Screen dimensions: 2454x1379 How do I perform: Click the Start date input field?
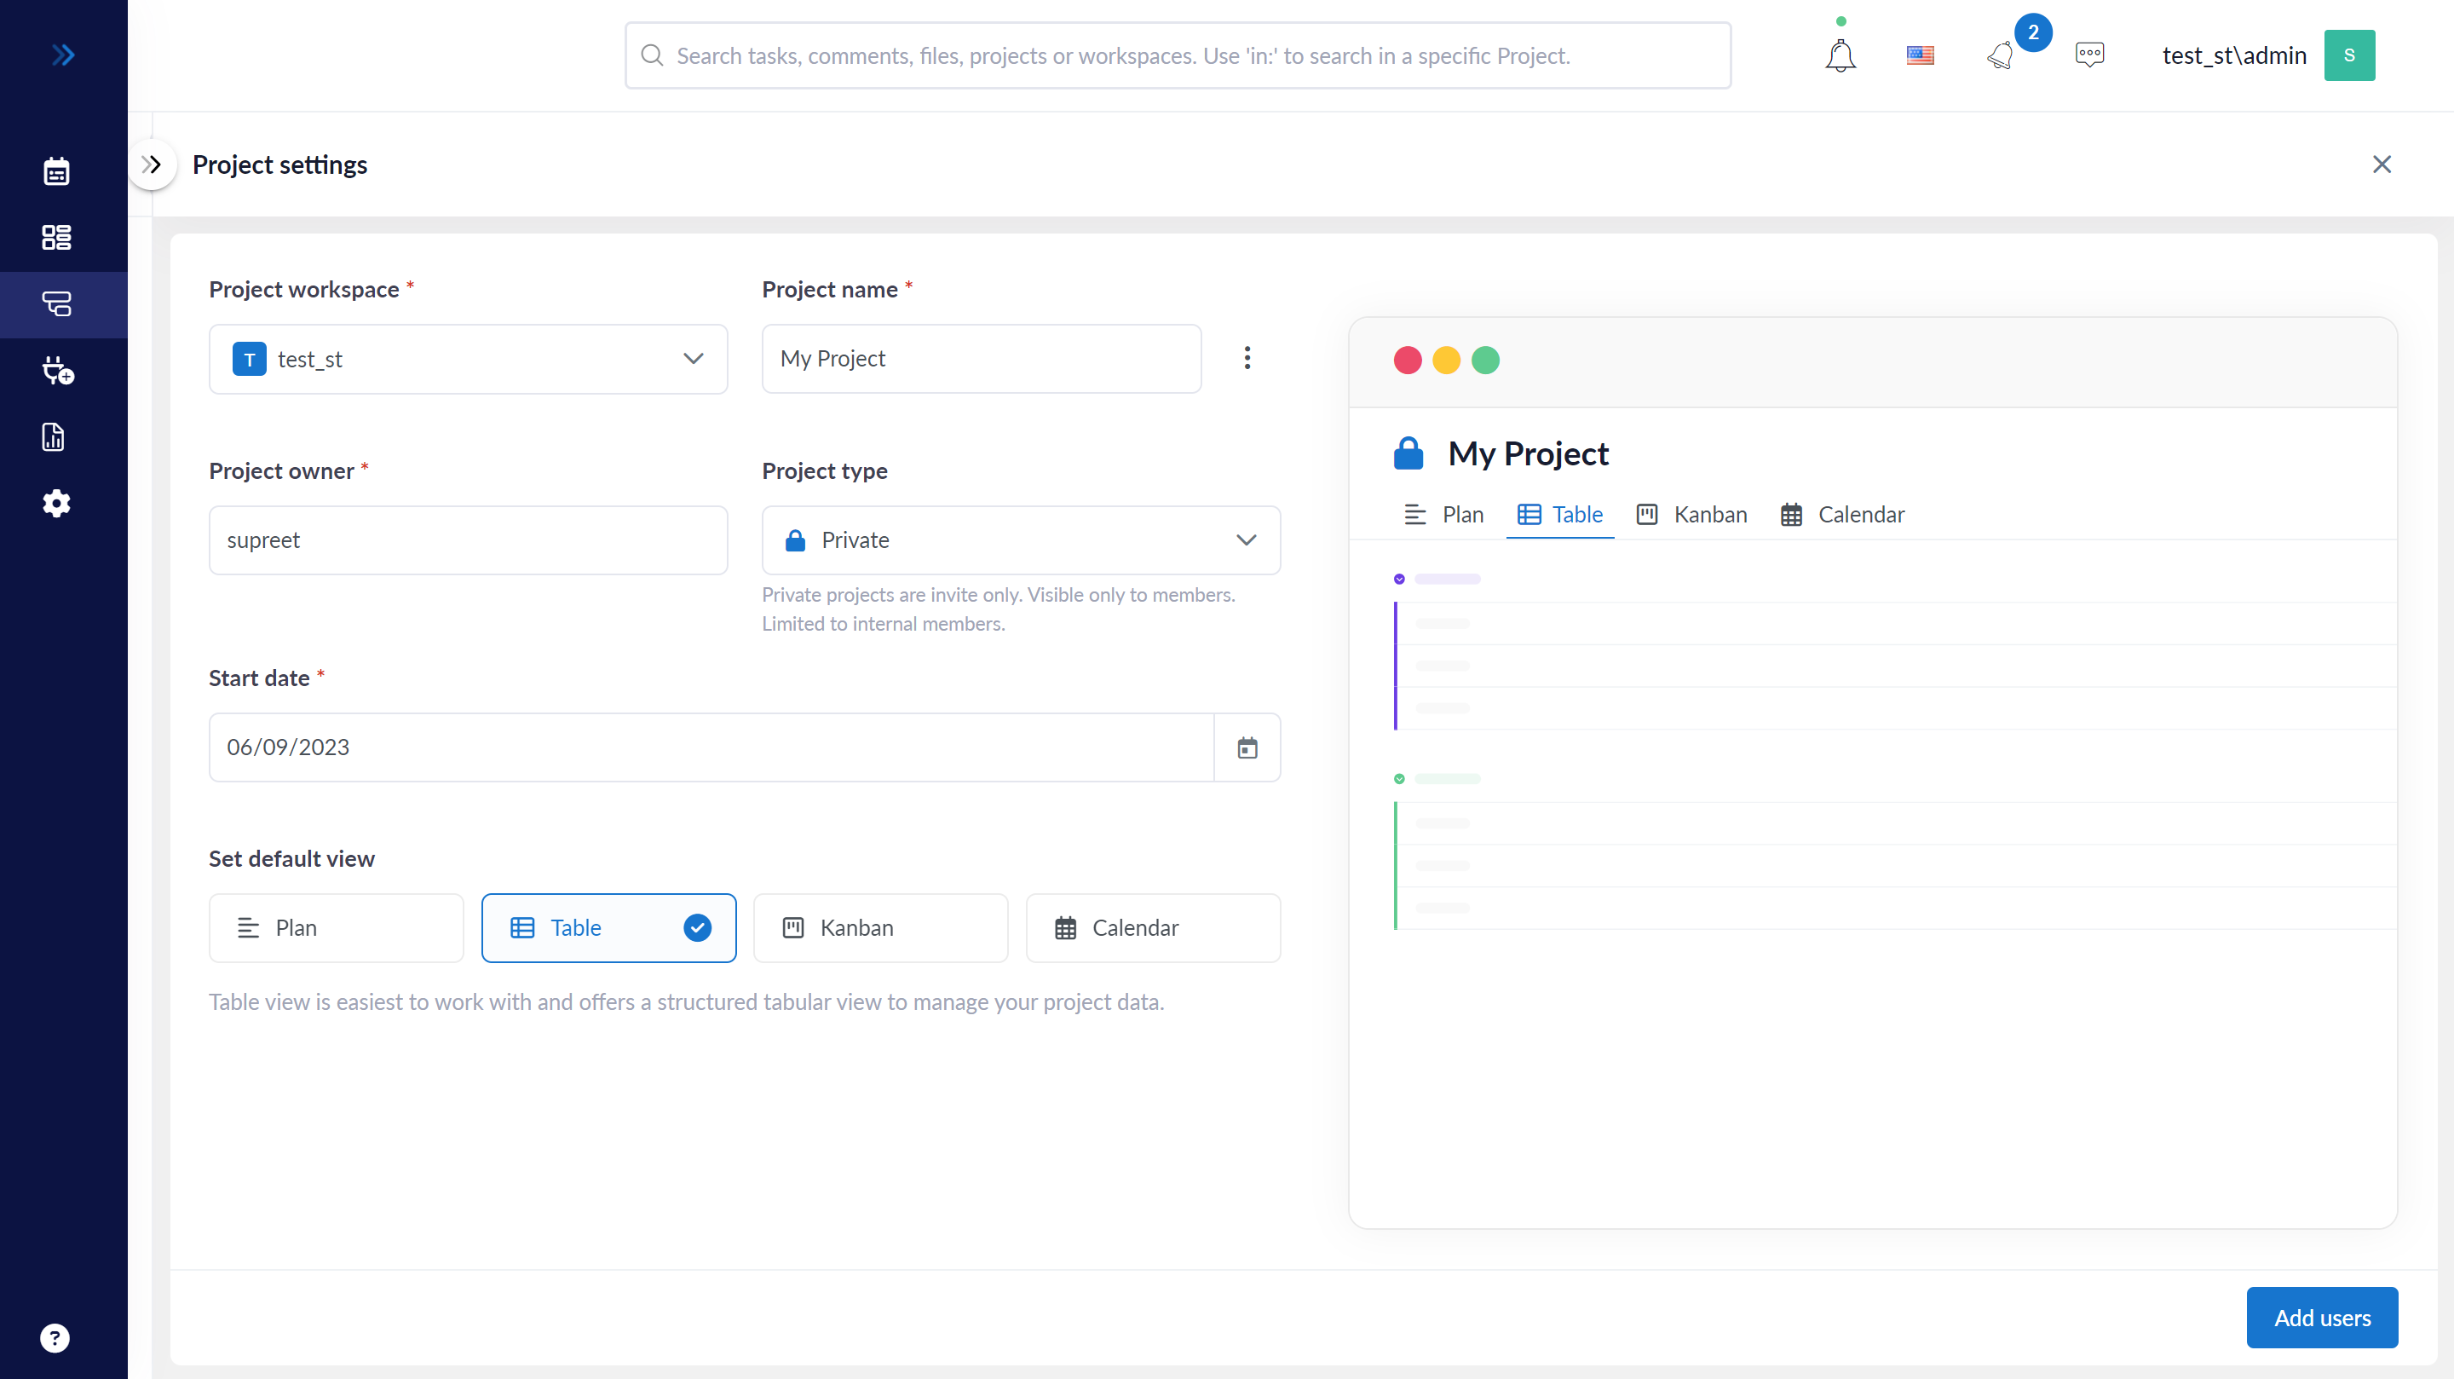click(711, 748)
